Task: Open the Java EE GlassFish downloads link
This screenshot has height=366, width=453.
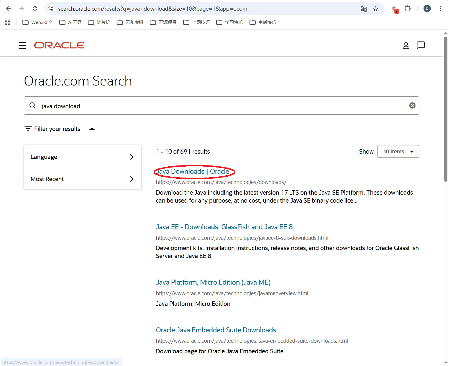Action: click(224, 227)
